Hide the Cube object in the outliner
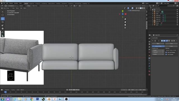 click(177, 14)
